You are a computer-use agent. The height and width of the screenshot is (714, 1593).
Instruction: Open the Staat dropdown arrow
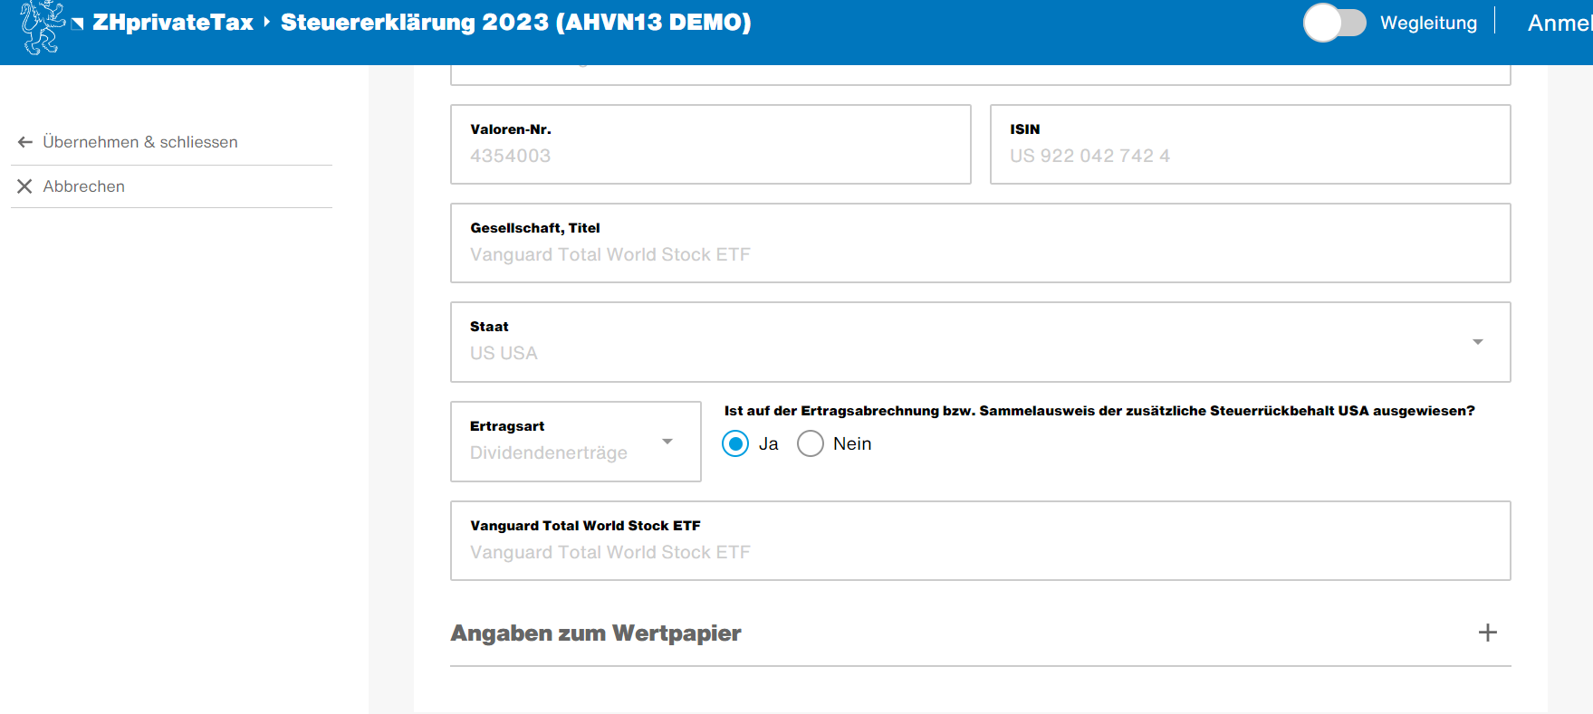point(1477,342)
